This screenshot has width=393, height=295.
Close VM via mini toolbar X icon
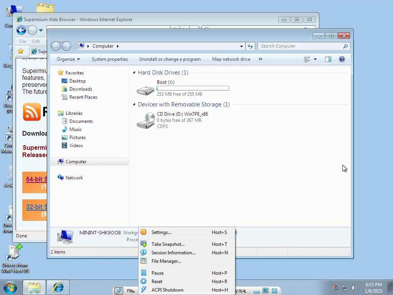pyautogui.click(x=274, y=291)
